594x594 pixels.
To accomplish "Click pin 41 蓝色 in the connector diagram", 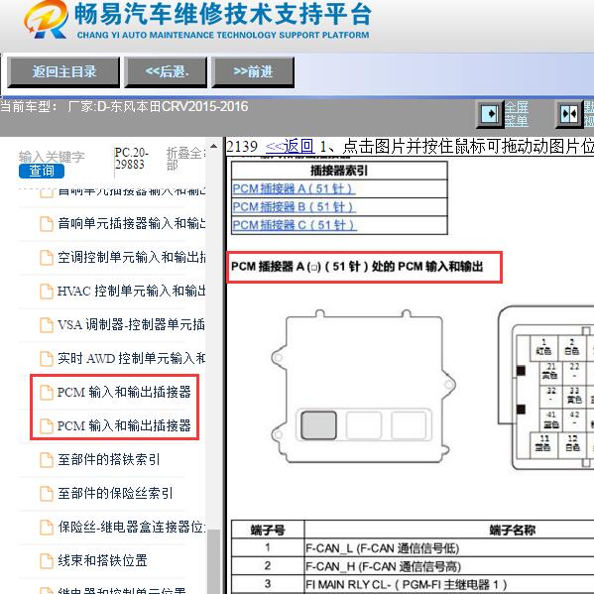I will pyautogui.click(x=550, y=419).
